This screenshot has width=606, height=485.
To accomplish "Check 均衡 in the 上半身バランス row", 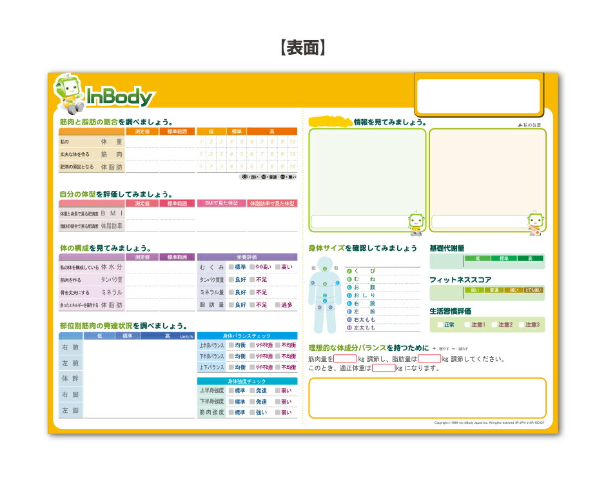I will [231, 346].
